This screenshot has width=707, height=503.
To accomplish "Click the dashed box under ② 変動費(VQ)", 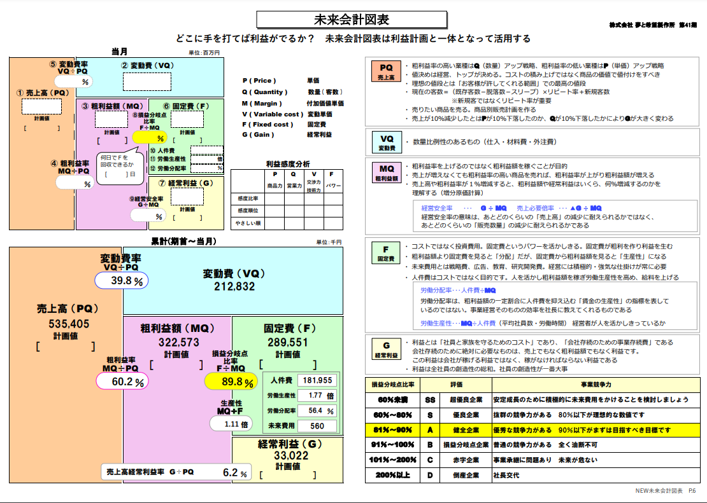I will pos(147,81).
